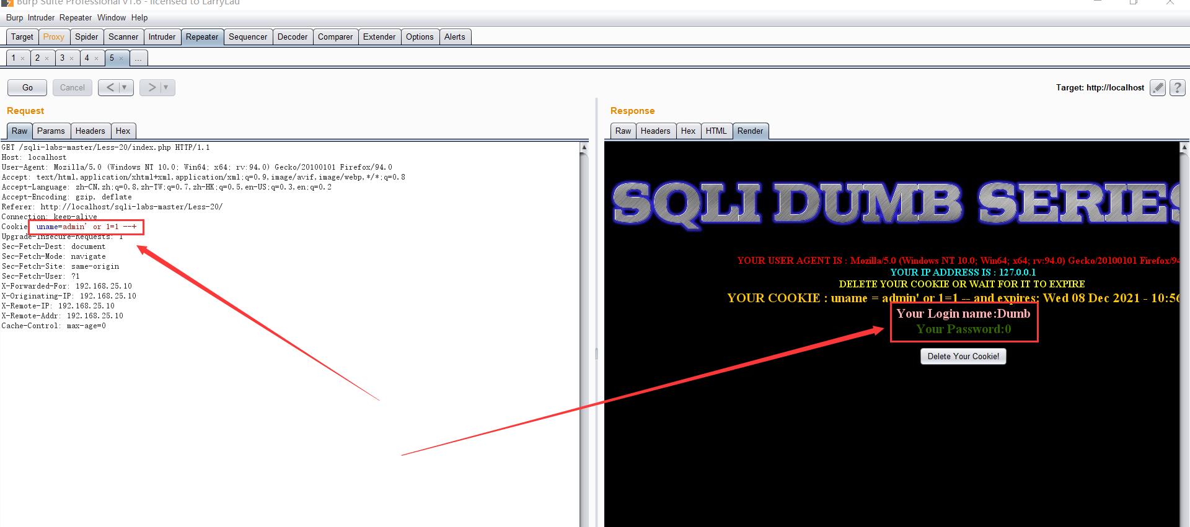Viewport: 1190px width, 527px height.
Task: Click the X-Originating-IP header line
Action: click(x=69, y=296)
